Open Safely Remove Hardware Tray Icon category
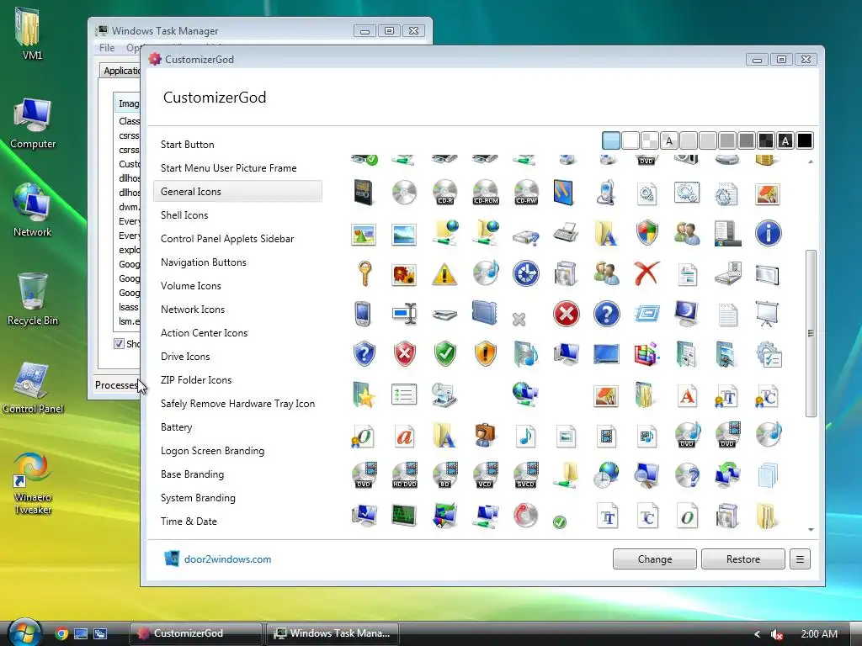Viewport: 862px width, 646px height. click(x=237, y=404)
